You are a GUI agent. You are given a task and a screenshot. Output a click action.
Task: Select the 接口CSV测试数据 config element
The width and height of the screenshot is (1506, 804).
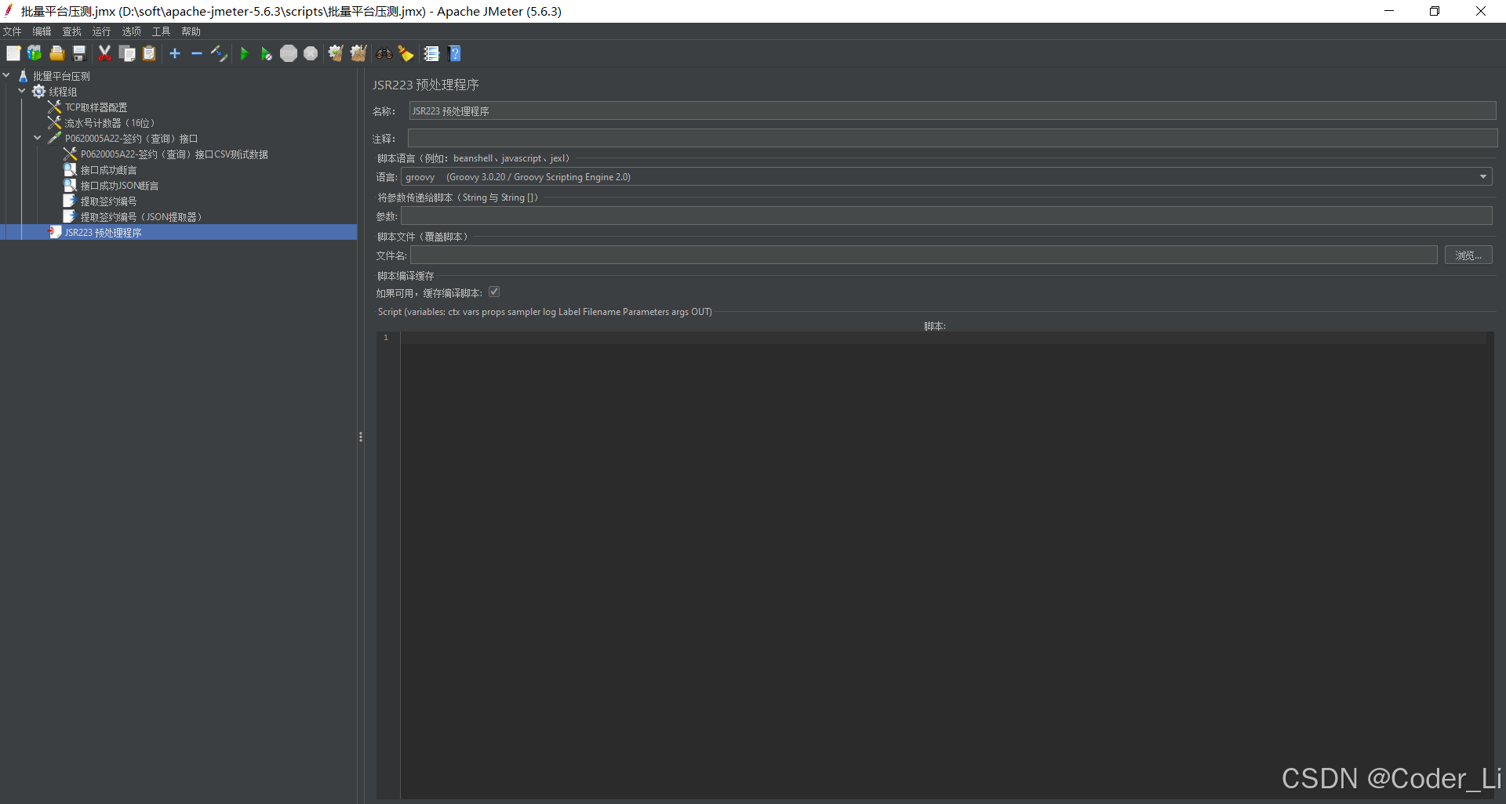tap(174, 154)
